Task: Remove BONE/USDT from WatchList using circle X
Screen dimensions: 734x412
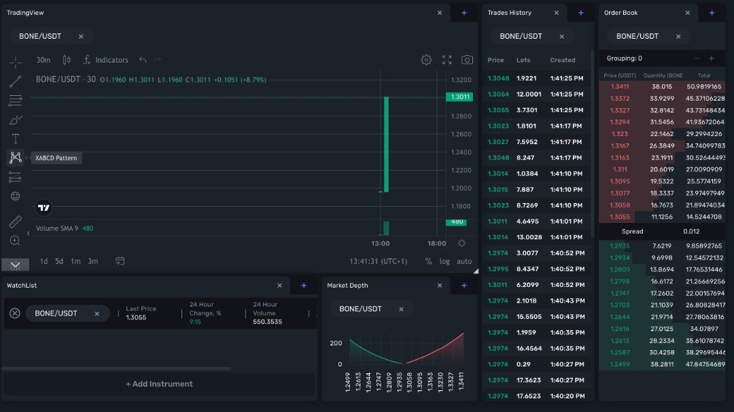Action: (15, 313)
